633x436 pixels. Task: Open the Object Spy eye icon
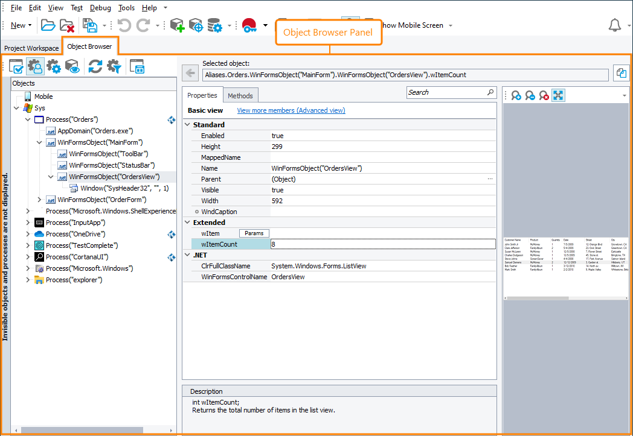point(71,66)
